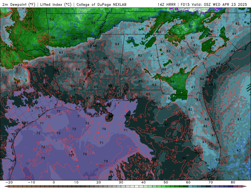Click the purple 45 value at the map top
Image resolution: width=251 pixels, height=188 pixels.
point(177,9)
